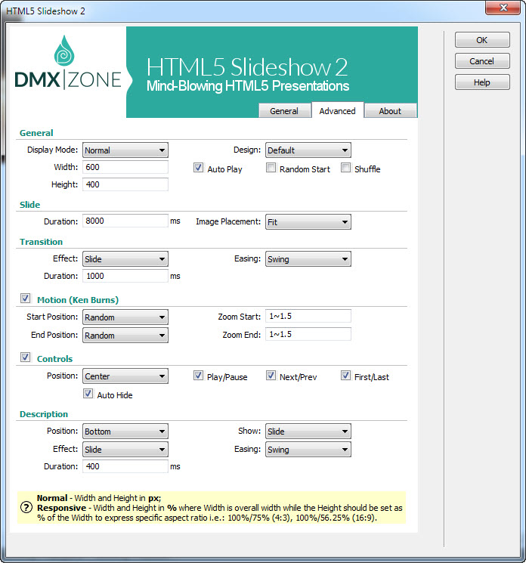Uncheck the Next/Prev control option

click(x=271, y=376)
